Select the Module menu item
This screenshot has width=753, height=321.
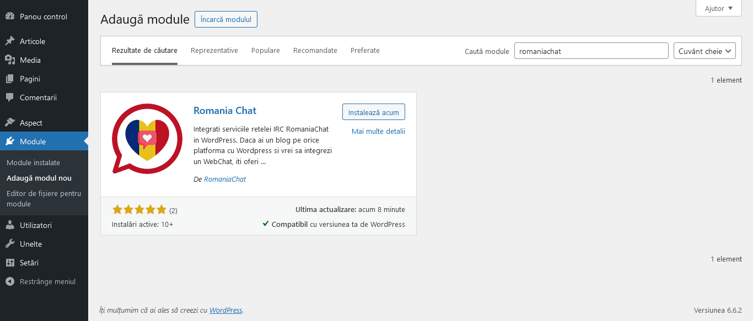tap(44, 142)
